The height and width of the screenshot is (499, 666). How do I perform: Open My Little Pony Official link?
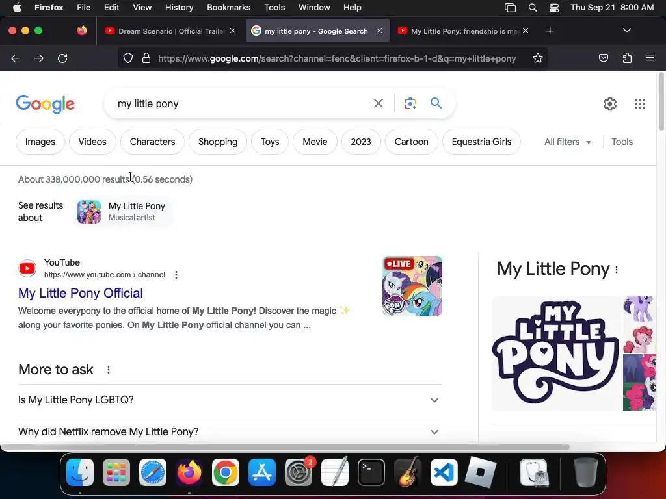pos(80,293)
